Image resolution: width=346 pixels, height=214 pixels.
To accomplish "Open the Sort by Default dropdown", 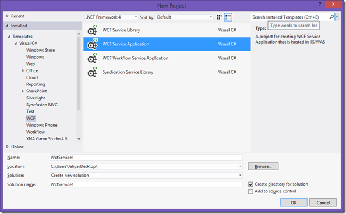I will tap(185, 17).
